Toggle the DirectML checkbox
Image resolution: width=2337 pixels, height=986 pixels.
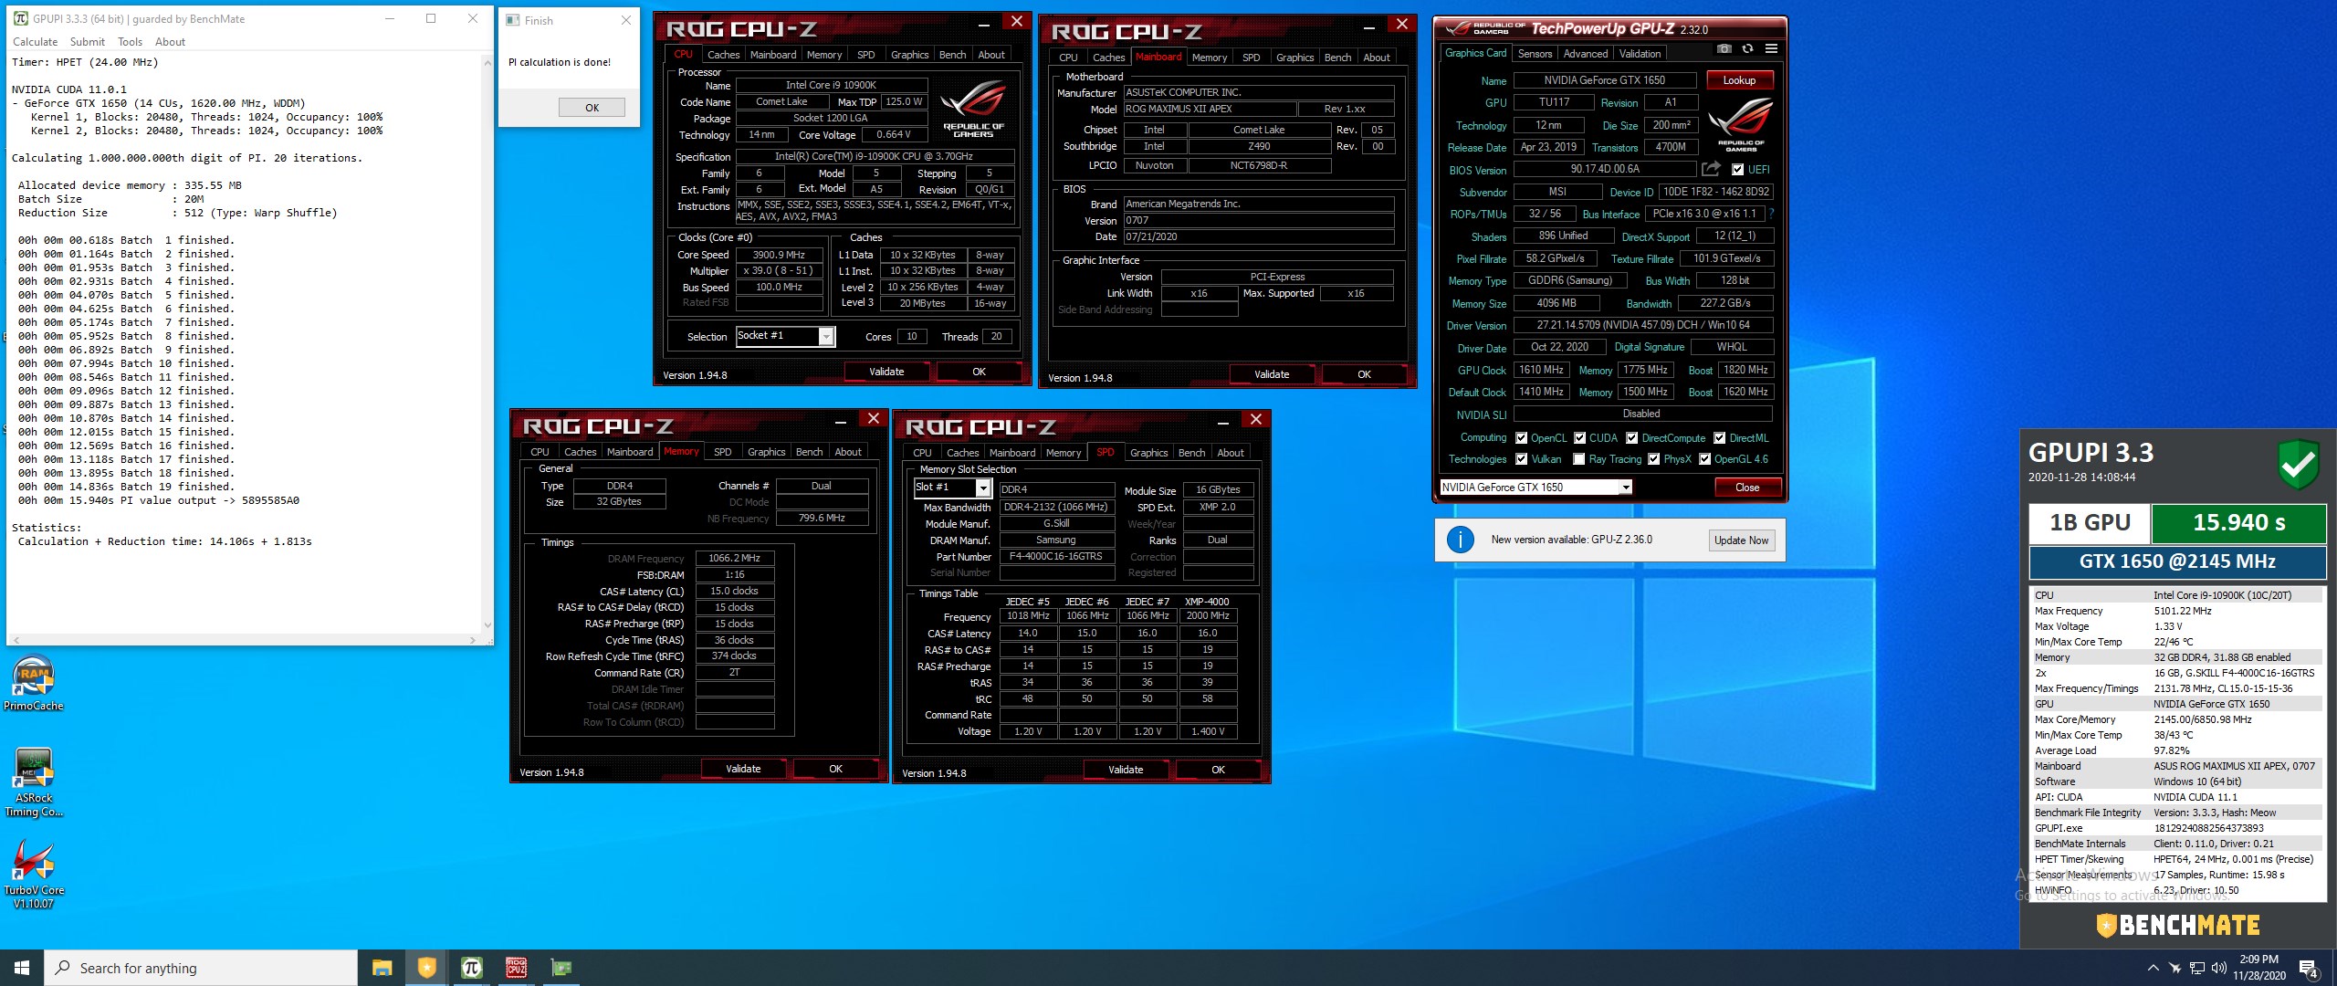pos(1719,438)
